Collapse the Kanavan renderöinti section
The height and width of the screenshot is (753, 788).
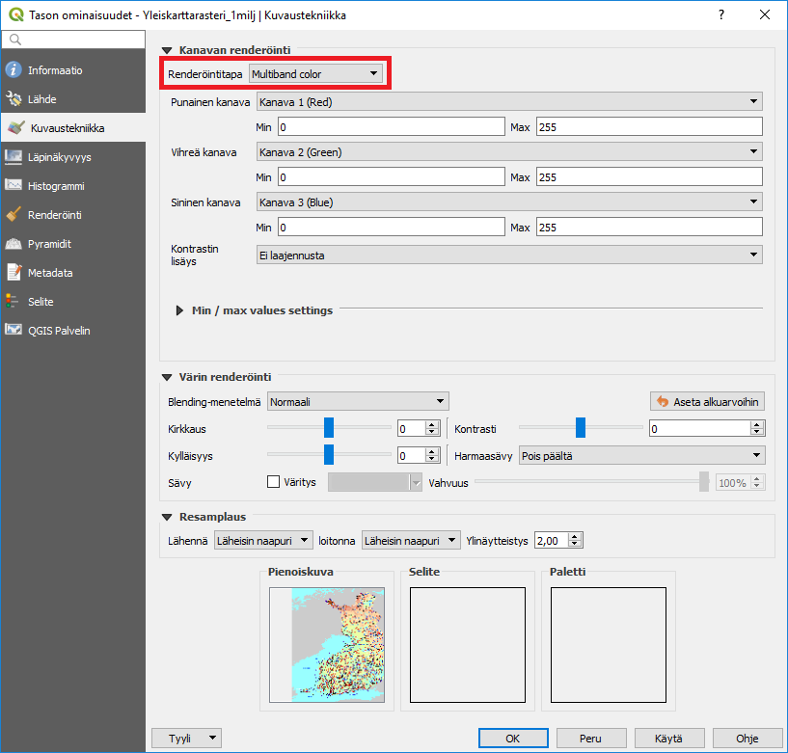coord(167,49)
